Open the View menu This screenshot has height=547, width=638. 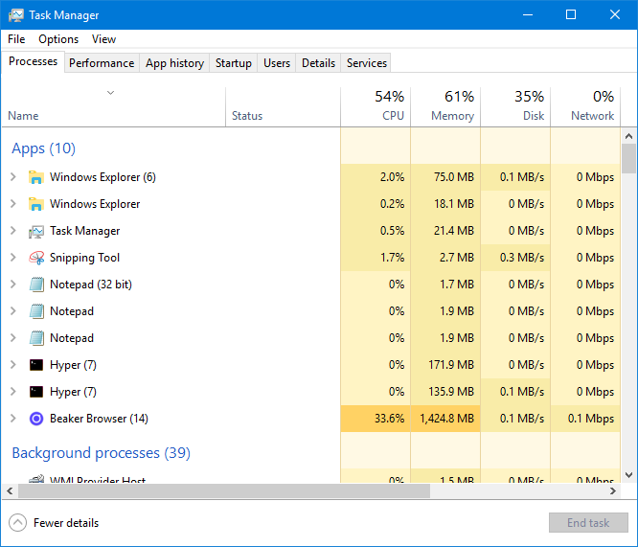[103, 39]
